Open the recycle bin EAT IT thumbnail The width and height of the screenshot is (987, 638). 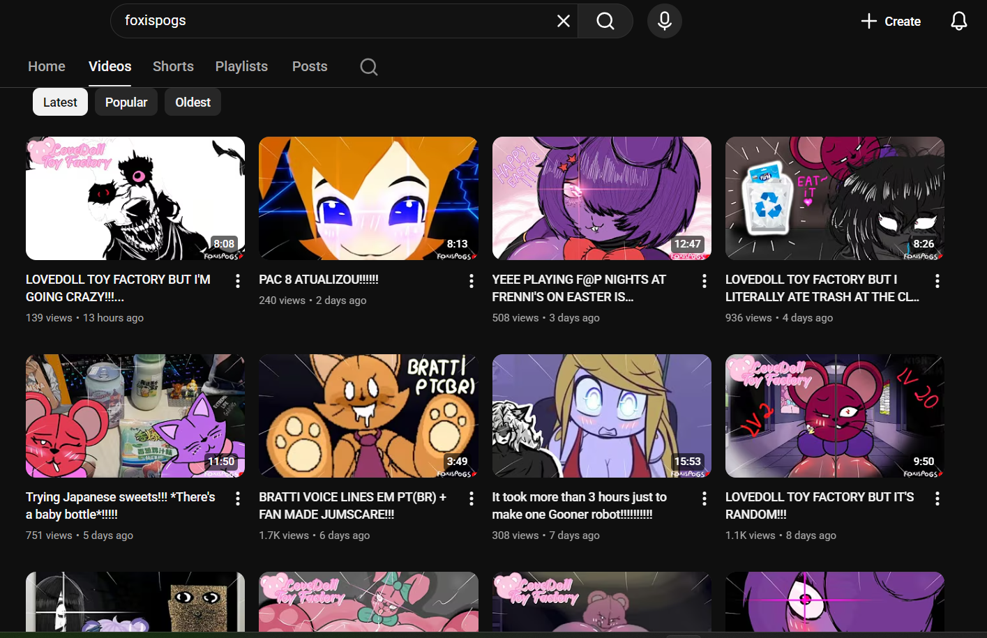coord(835,198)
